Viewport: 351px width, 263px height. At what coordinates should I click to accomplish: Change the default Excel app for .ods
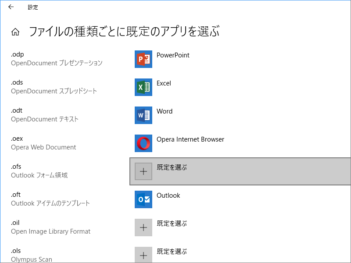pyautogui.click(x=164, y=83)
